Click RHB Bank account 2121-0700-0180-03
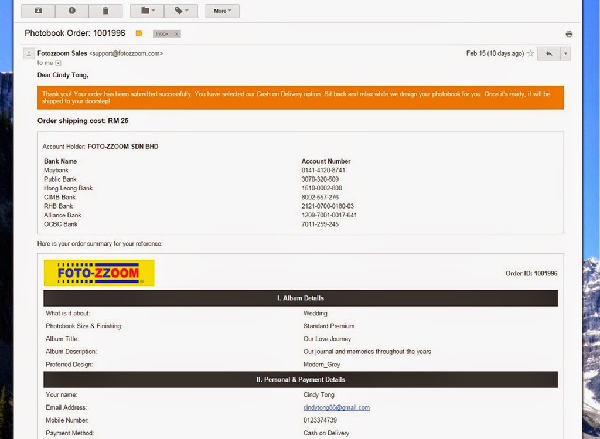Screen dimensions: 600x439 pos(328,206)
